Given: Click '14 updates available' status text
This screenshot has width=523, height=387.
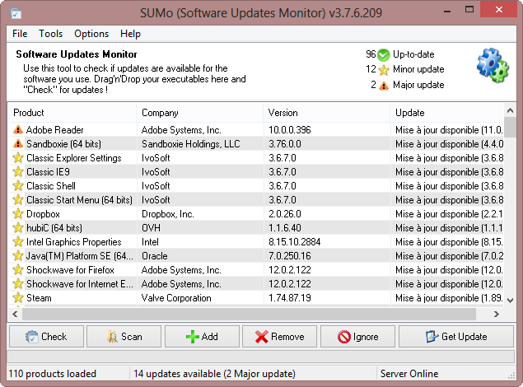Looking at the screenshot, I should 214,374.
